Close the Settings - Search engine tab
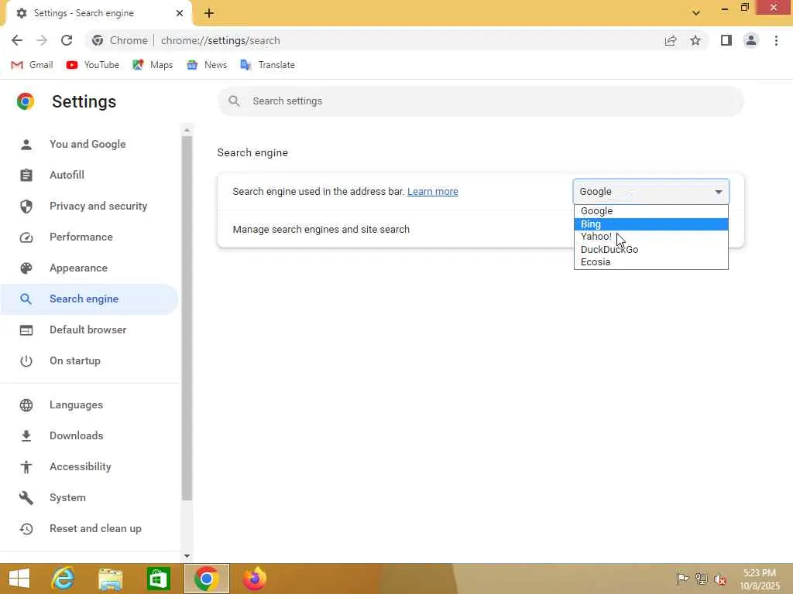The image size is (793, 594). (180, 13)
